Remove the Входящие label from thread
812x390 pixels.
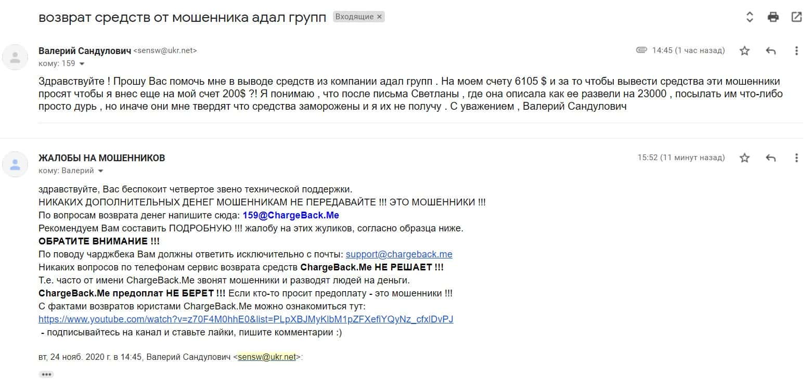pos(379,17)
